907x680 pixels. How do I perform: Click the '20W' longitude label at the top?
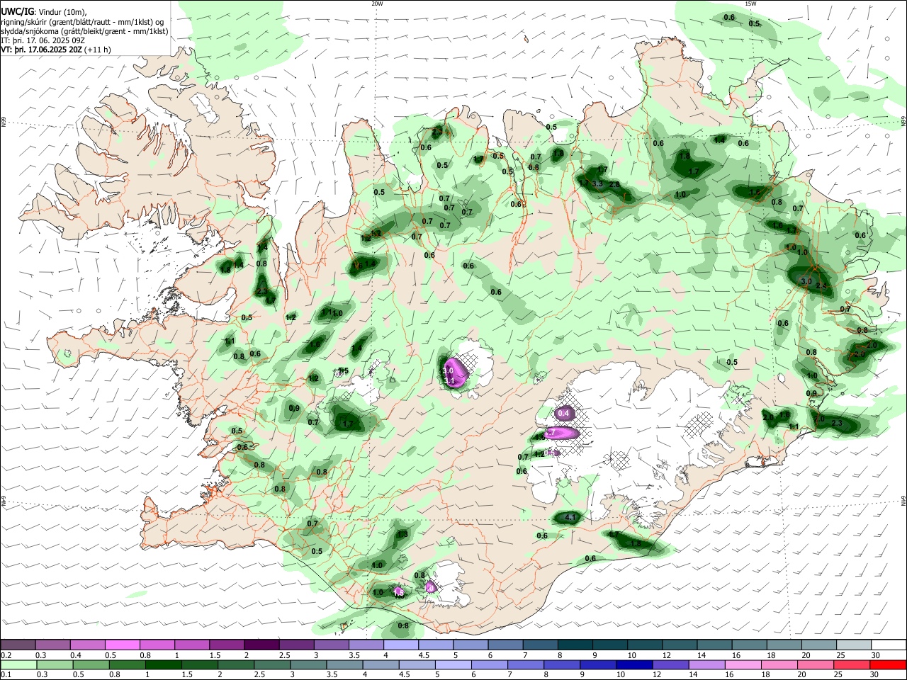[x=377, y=4]
